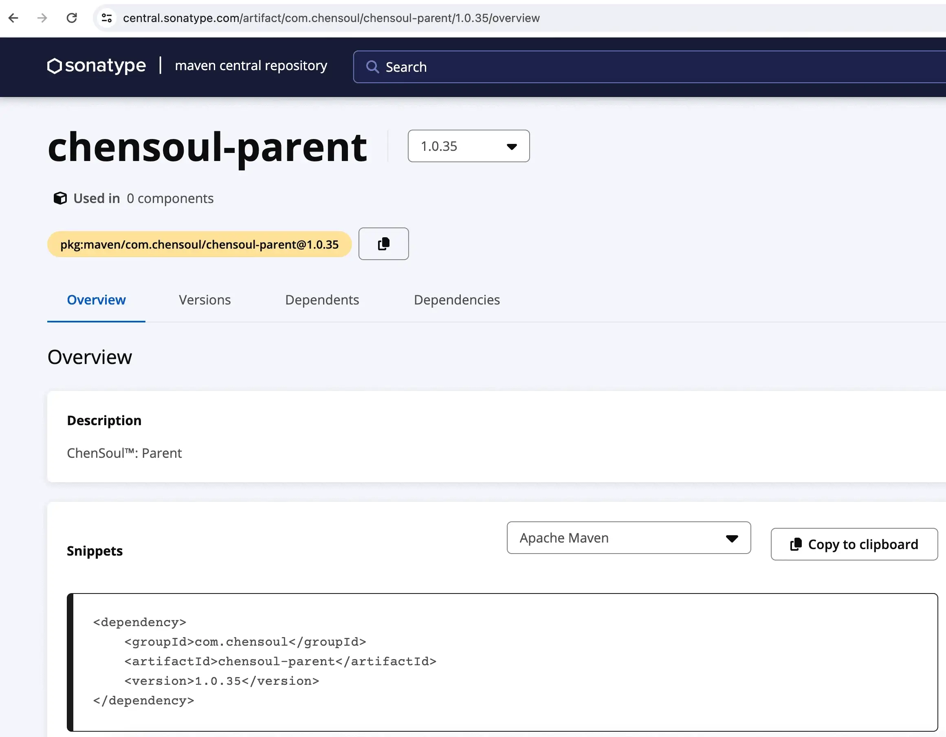Open the Dependencies tab
946x737 pixels.
pos(457,300)
